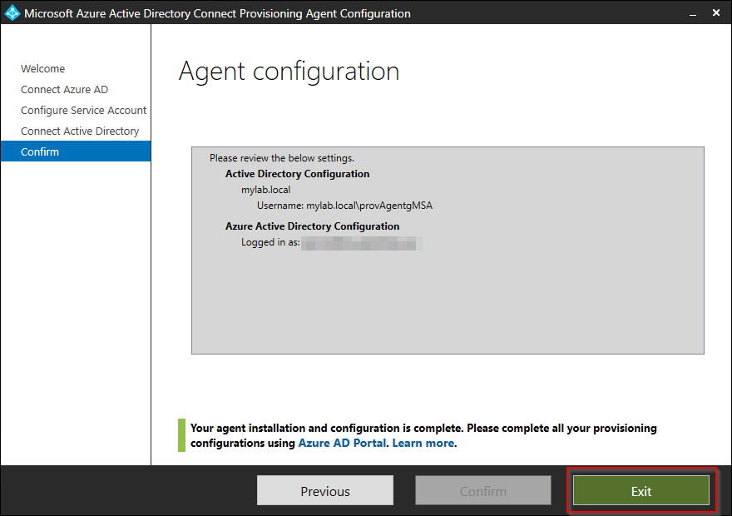The height and width of the screenshot is (516, 732).
Task: Select Configure Service Account step
Action: (x=83, y=110)
